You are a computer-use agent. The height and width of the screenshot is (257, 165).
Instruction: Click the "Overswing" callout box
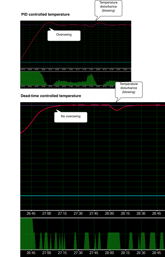click(x=64, y=35)
